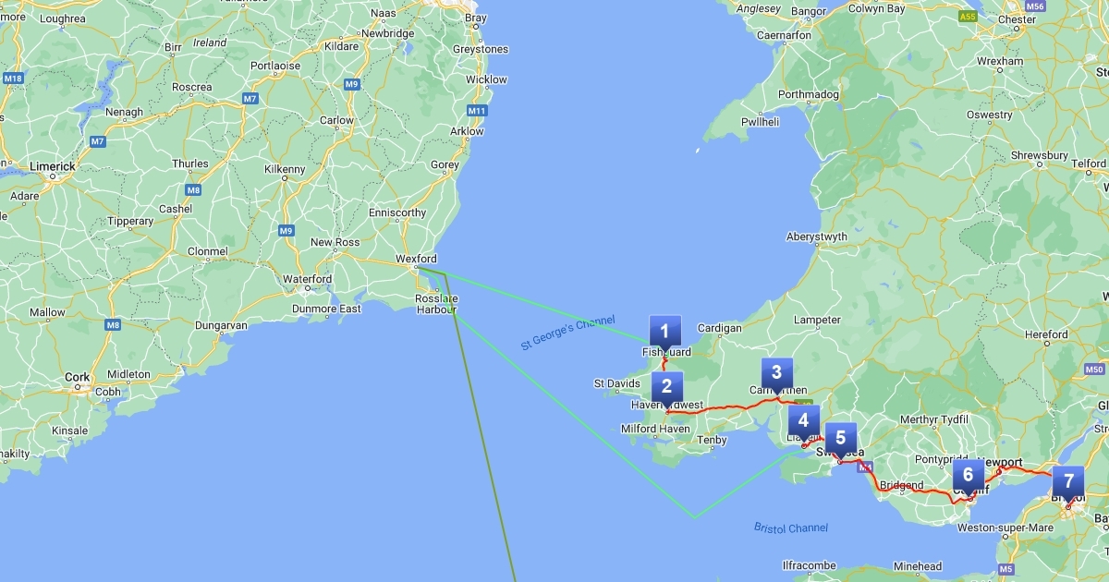Click the Aberystwyth town label

click(816, 236)
